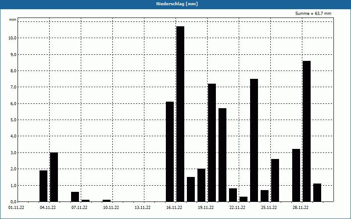Click the 2,6 mm bar right of 25.11.22 gridline

coord(275,180)
